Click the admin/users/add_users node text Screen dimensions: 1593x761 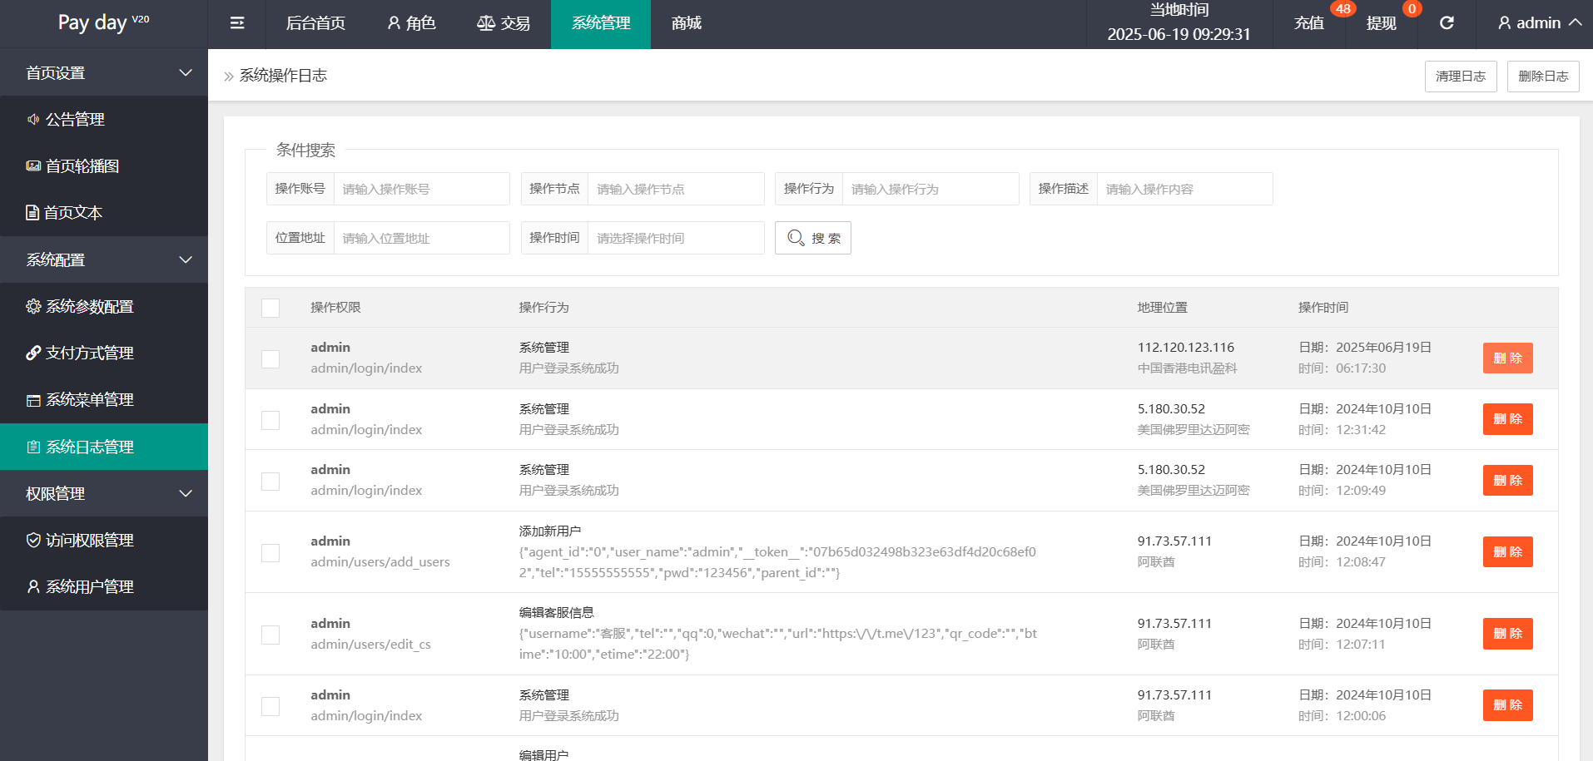tap(380, 562)
